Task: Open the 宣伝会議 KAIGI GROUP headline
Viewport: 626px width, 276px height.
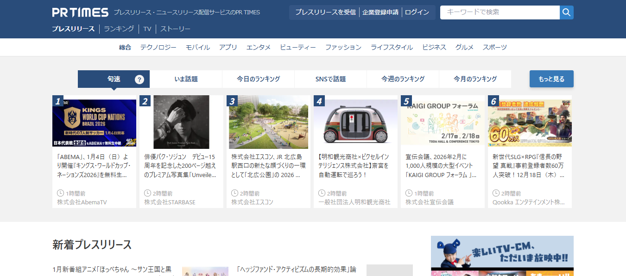Action: [x=443, y=166]
